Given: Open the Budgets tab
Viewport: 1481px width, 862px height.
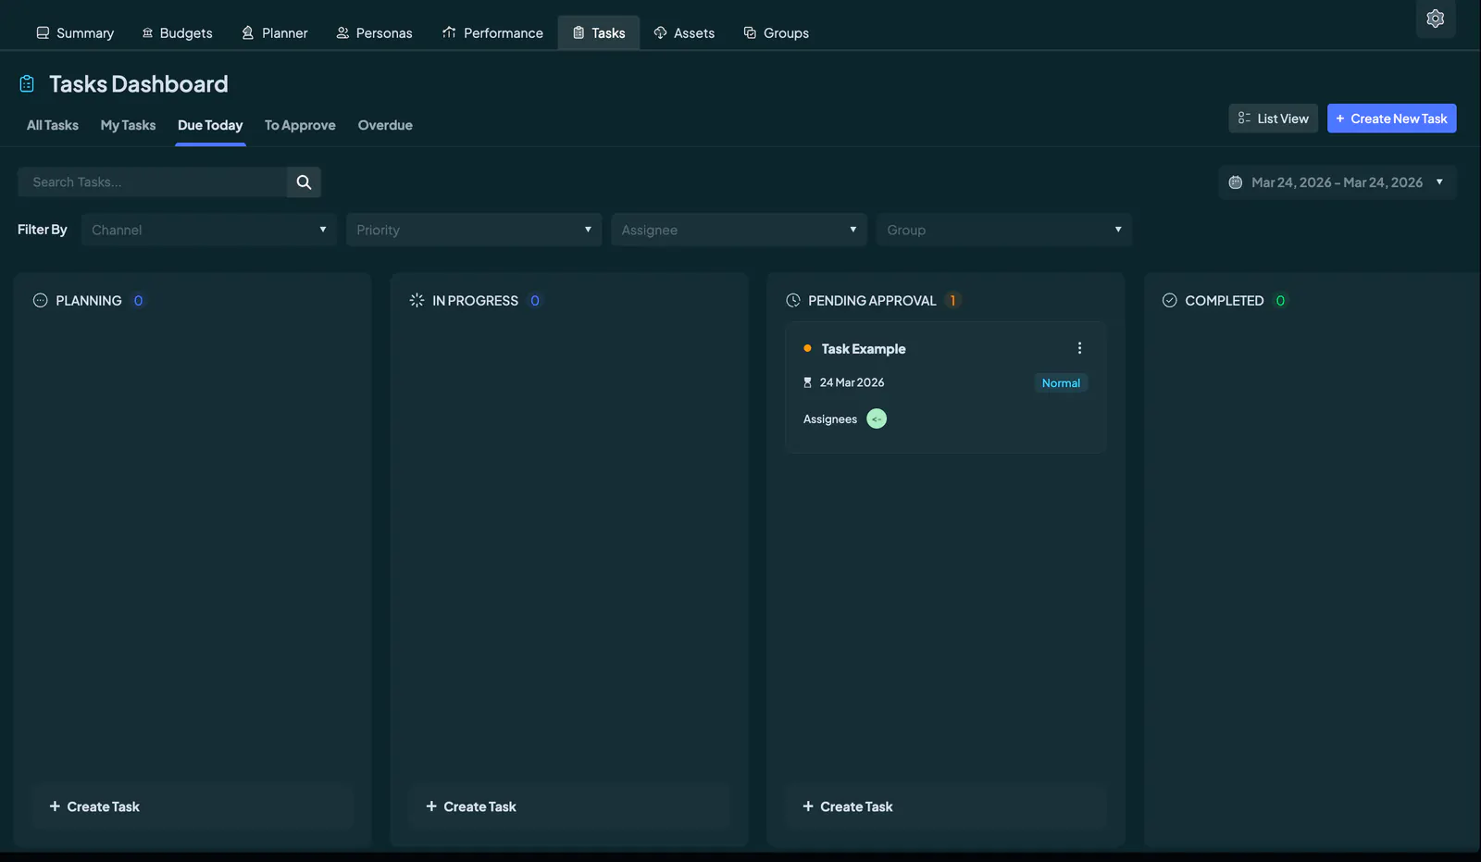Looking at the screenshot, I should point(177,33).
